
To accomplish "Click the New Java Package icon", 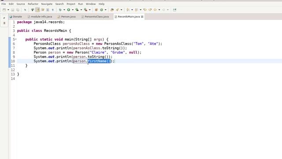I will pyautogui.click(x=96, y=10).
